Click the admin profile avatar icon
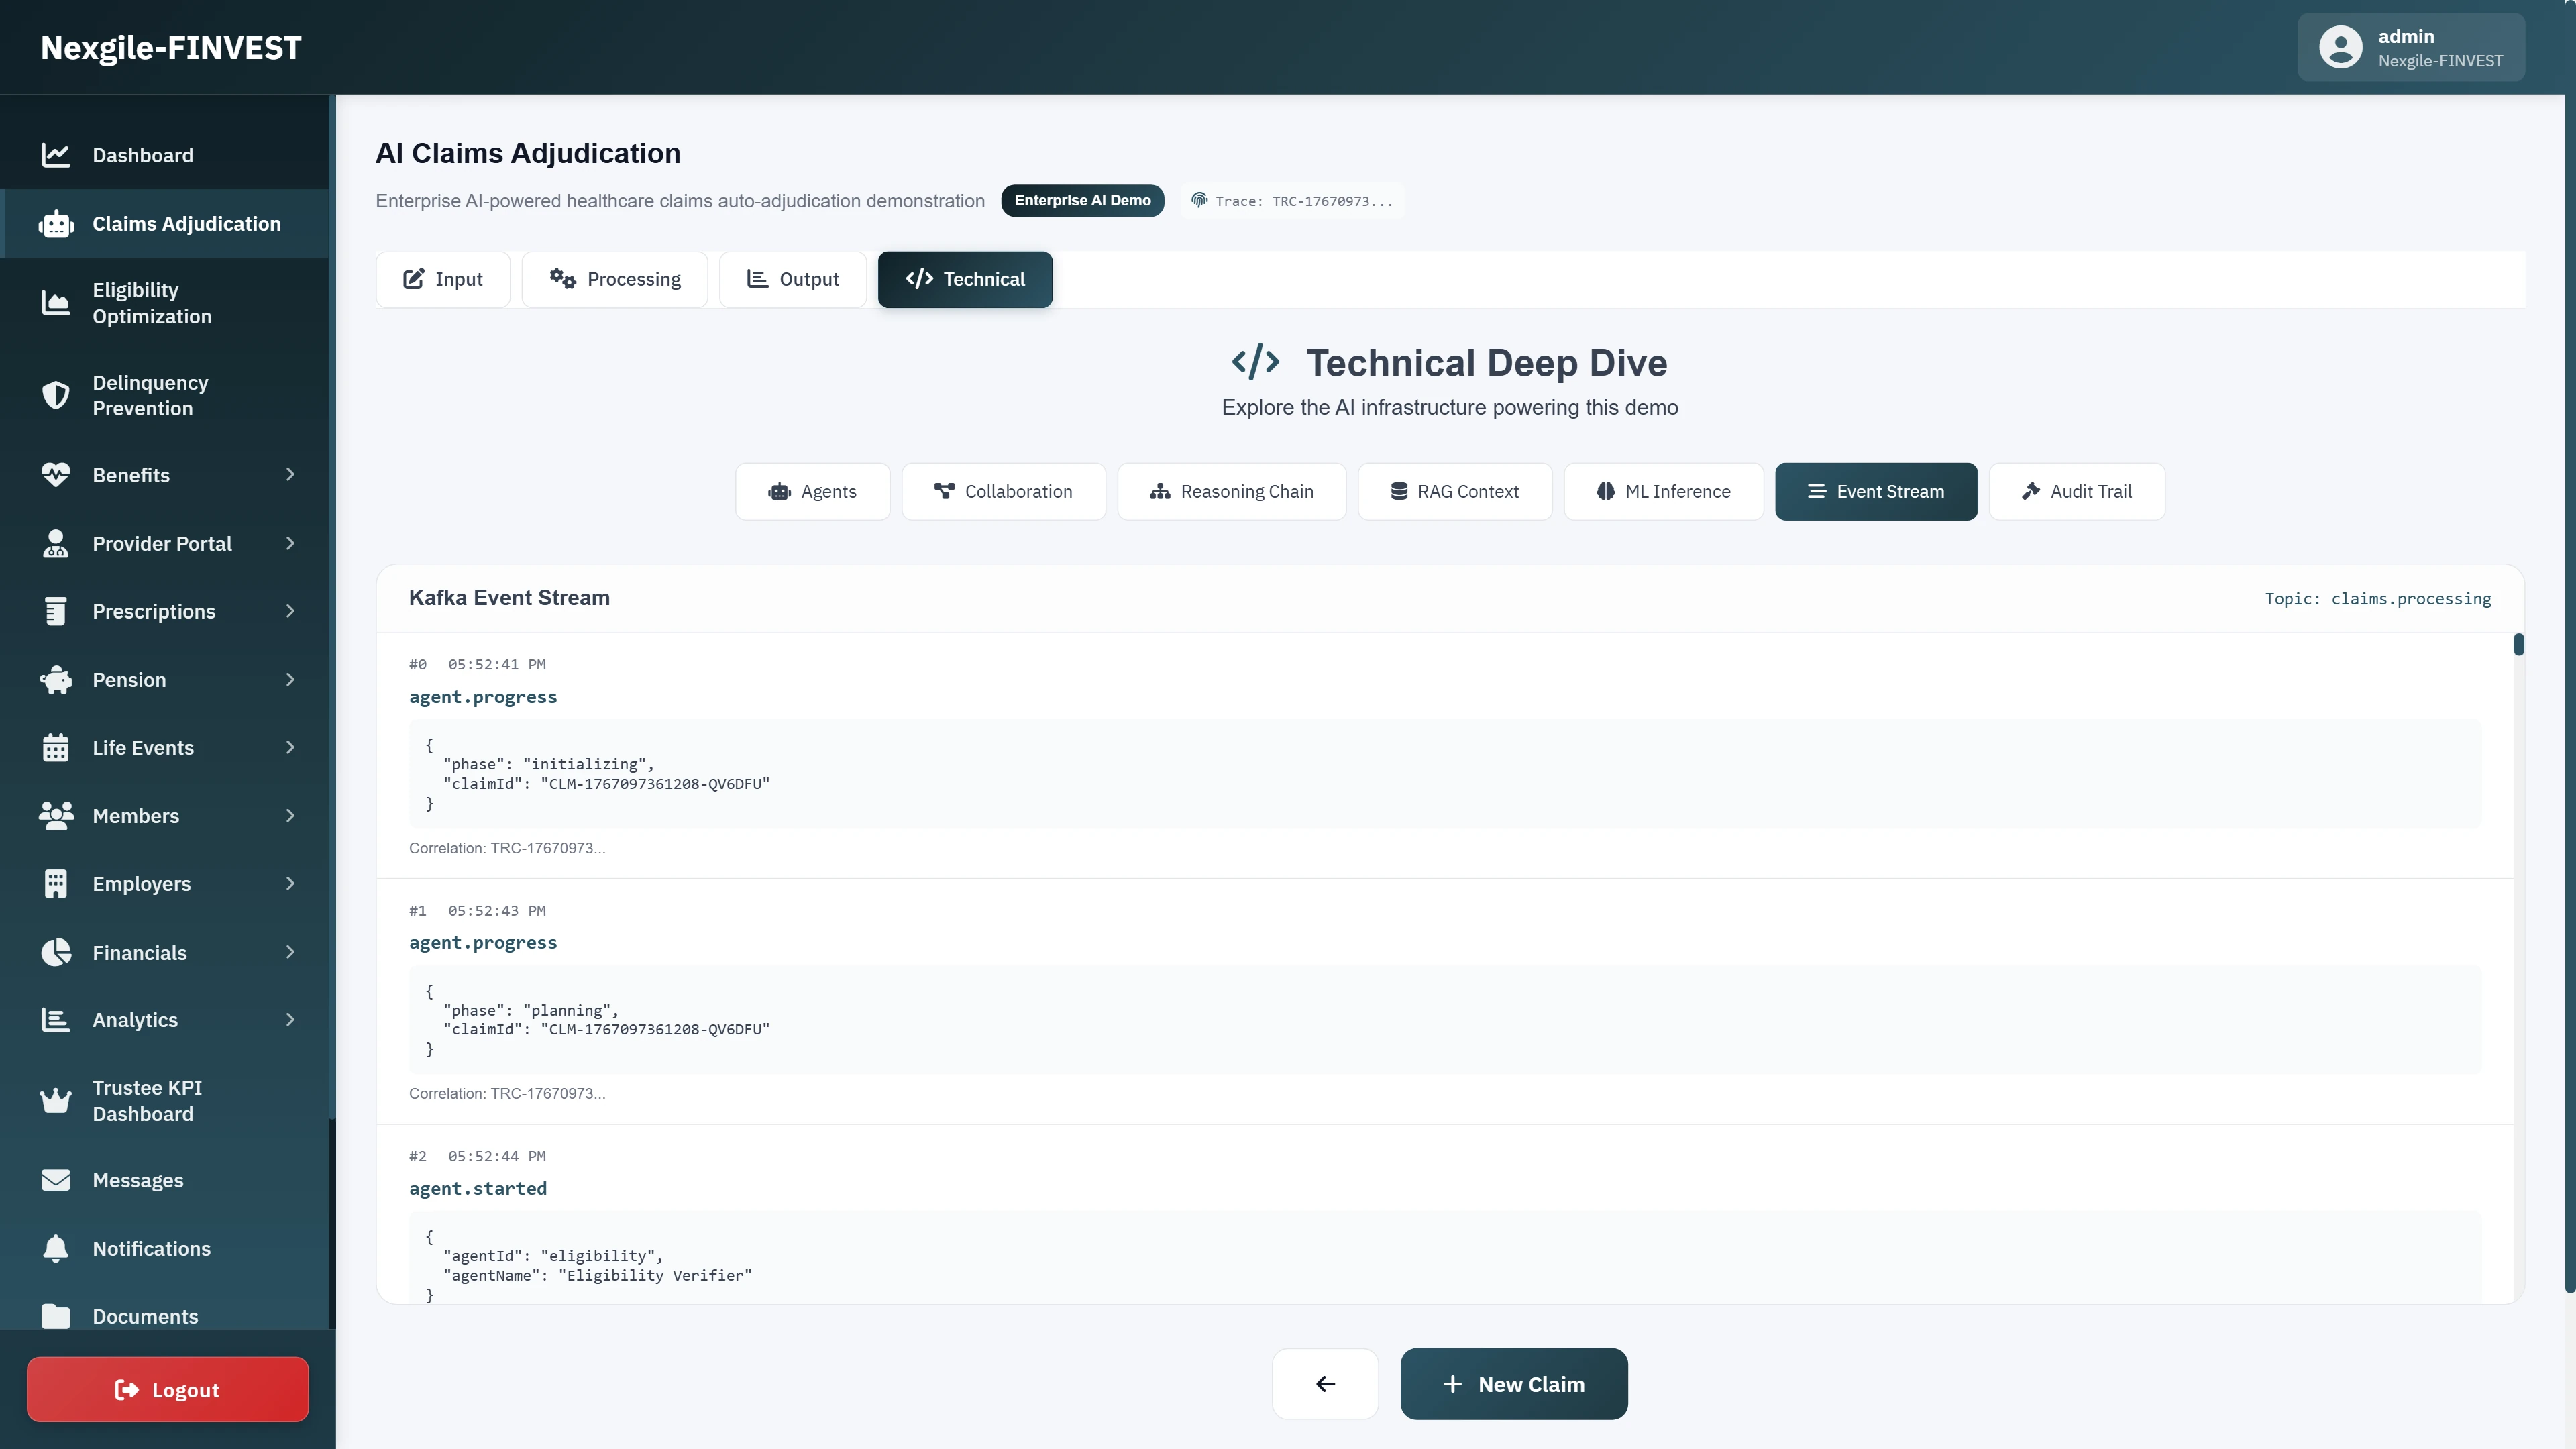Image resolution: width=2576 pixels, height=1449 pixels. tap(2341, 47)
